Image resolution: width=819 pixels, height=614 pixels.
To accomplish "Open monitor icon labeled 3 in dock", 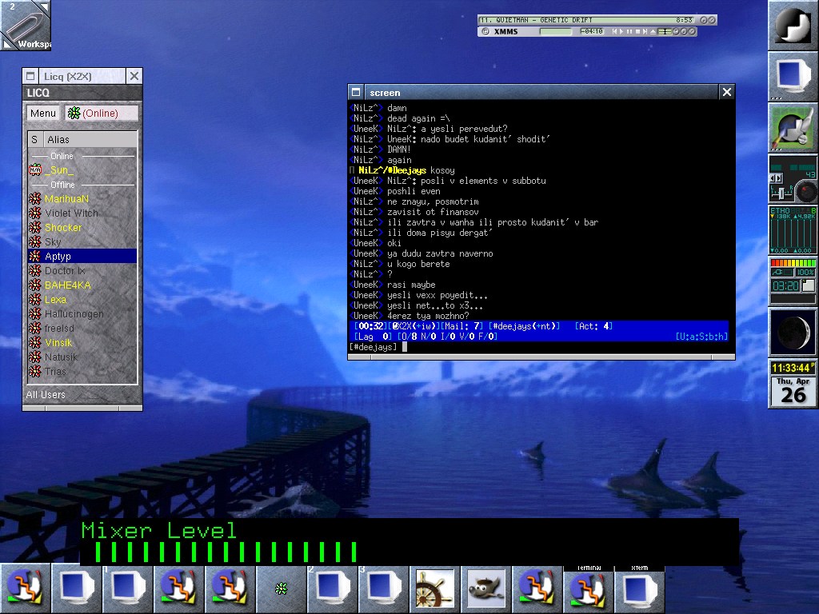I will click(x=383, y=589).
